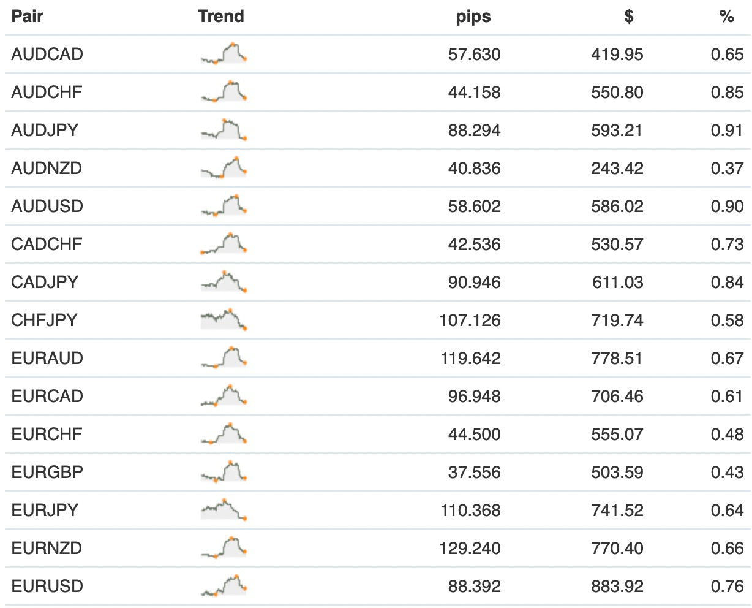Select the CADCHF pair name
This screenshot has width=752, height=608.
click(47, 244)
